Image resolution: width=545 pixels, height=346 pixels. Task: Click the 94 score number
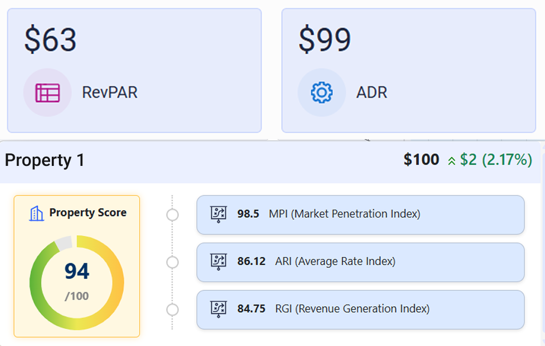[77, 271]
